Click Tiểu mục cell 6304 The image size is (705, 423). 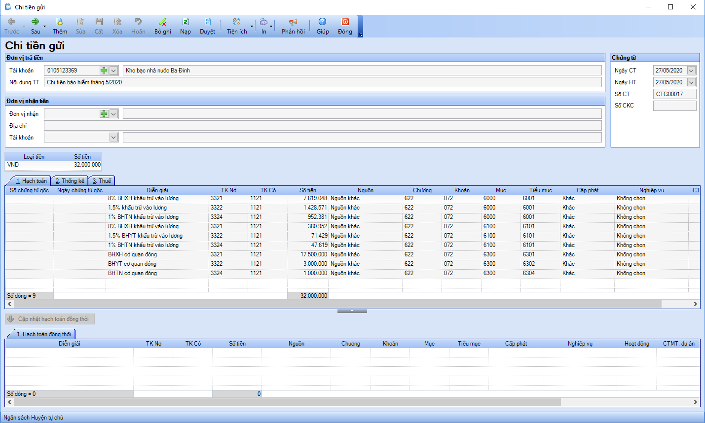click(541, 273)
